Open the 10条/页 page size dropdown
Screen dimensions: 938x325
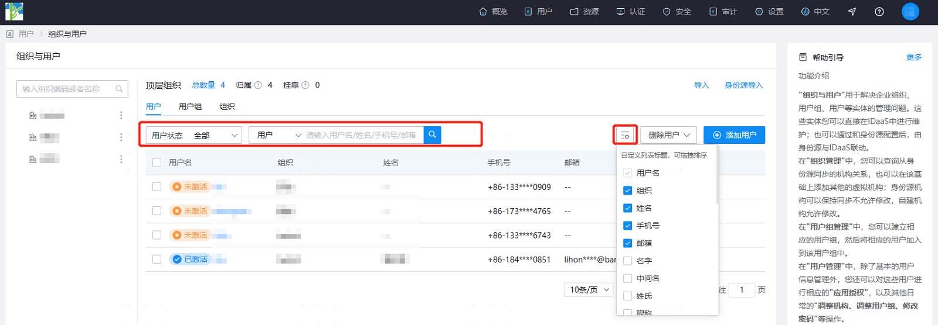coord(589,290)
